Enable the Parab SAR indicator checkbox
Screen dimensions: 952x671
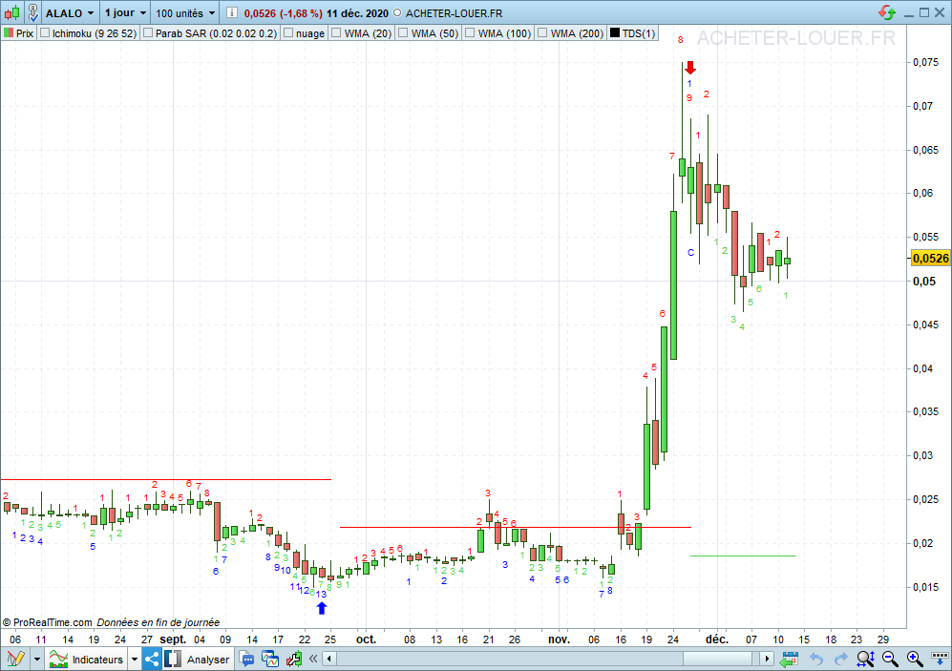(x=148, y=33)
